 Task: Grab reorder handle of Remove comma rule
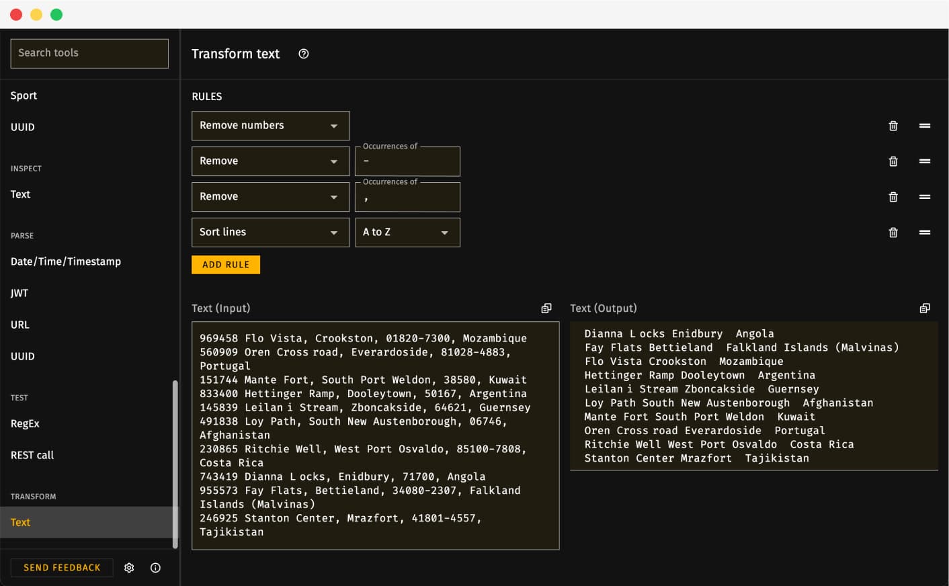tap(925, 197)
